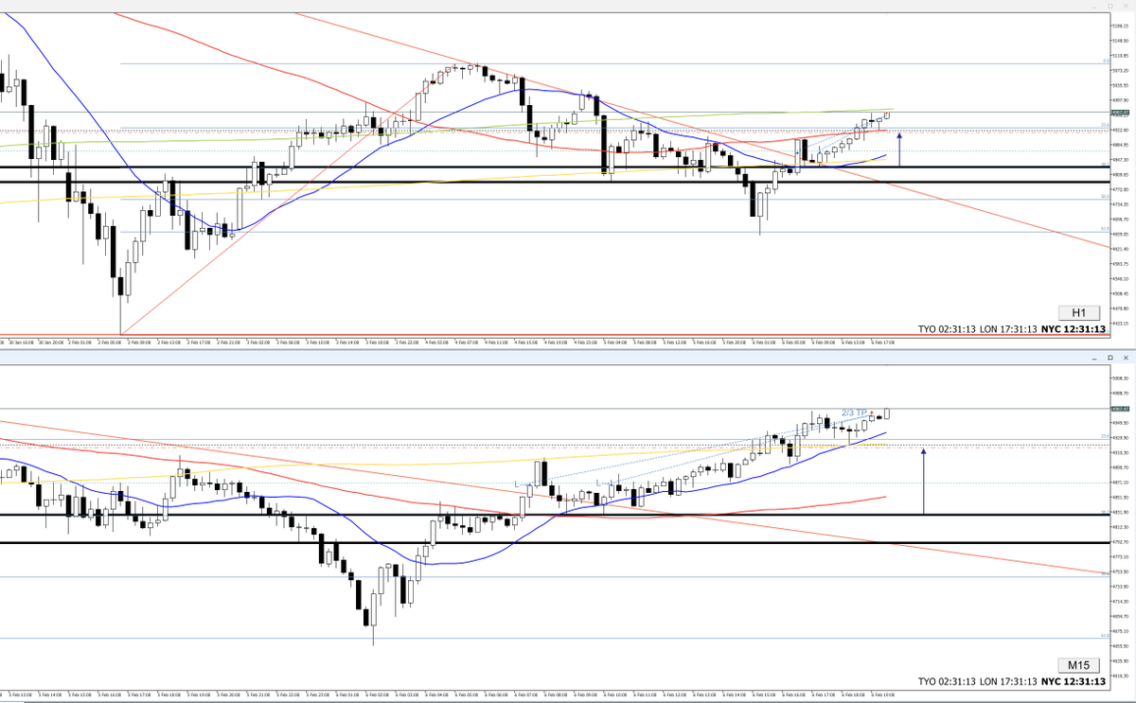Click the current price tag on H1 scale
This screenshot has height=703, width=1136.
coord(1120,113)
